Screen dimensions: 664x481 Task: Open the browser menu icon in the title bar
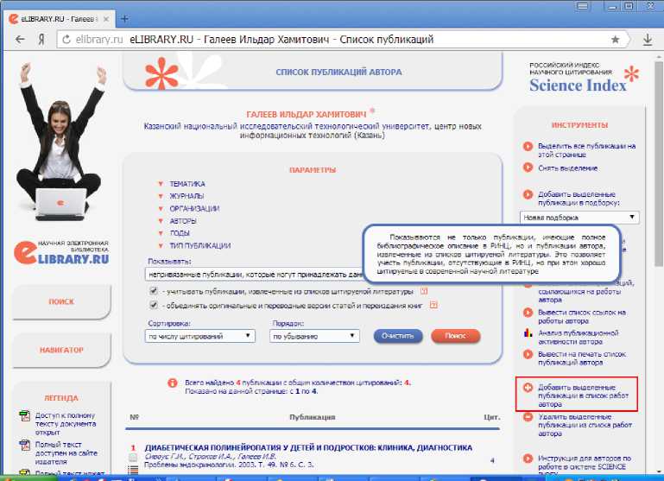tap(583, 5)
